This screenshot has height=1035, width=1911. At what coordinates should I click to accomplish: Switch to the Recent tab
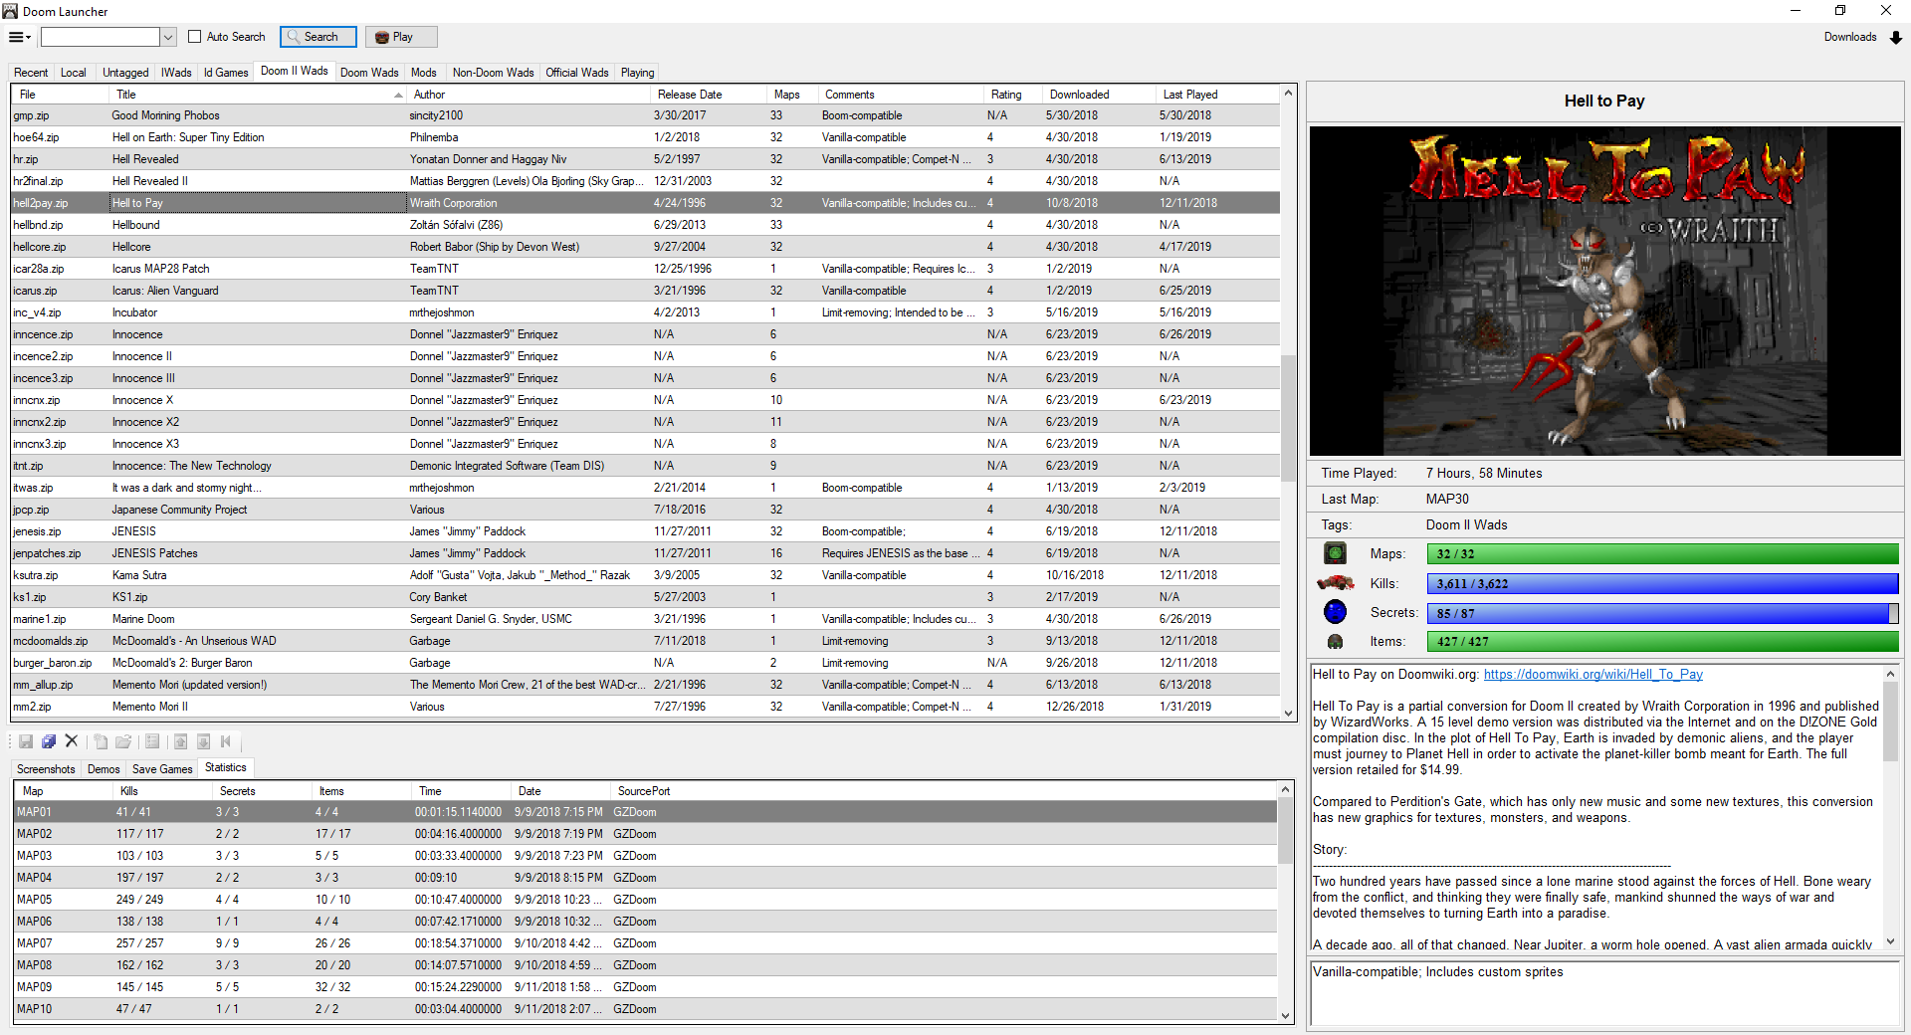(x=31, y=73)
